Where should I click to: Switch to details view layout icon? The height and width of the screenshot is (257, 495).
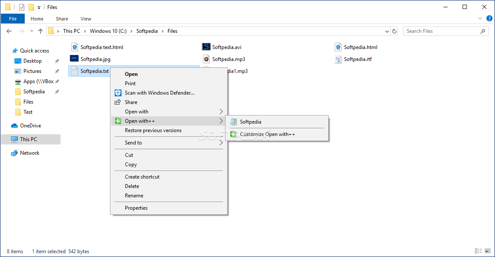(478, 251)
